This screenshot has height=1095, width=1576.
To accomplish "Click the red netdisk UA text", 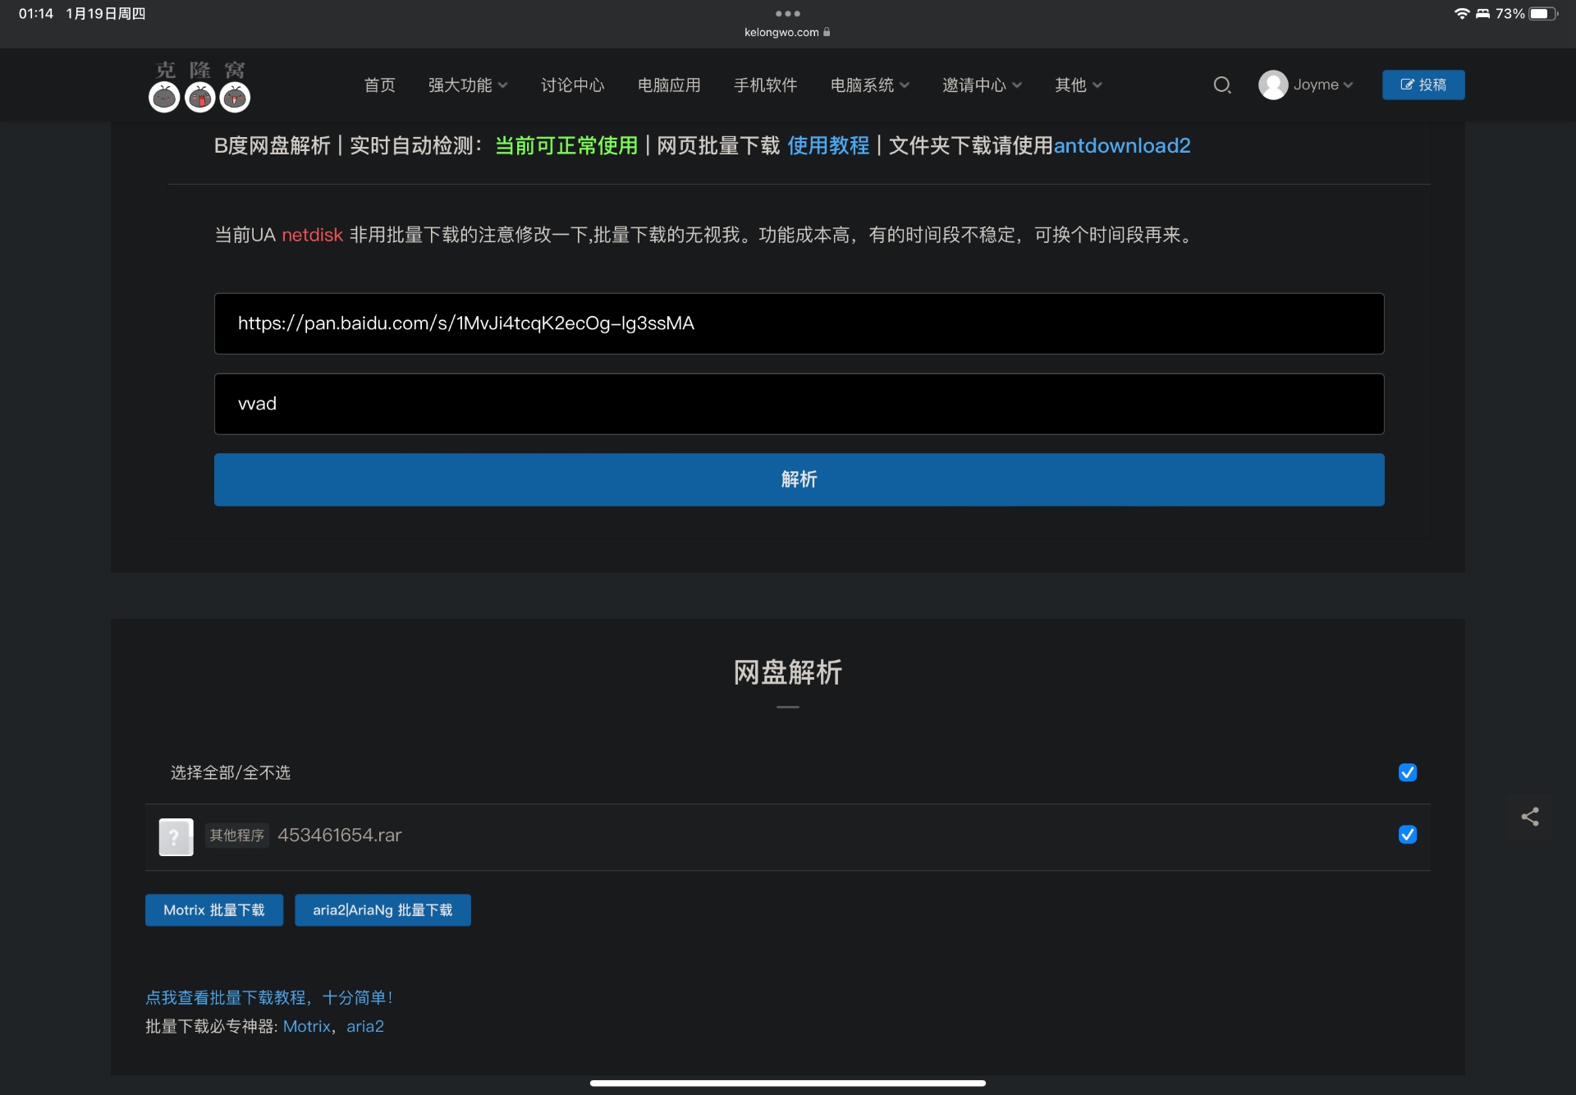I will click(312, 235).
